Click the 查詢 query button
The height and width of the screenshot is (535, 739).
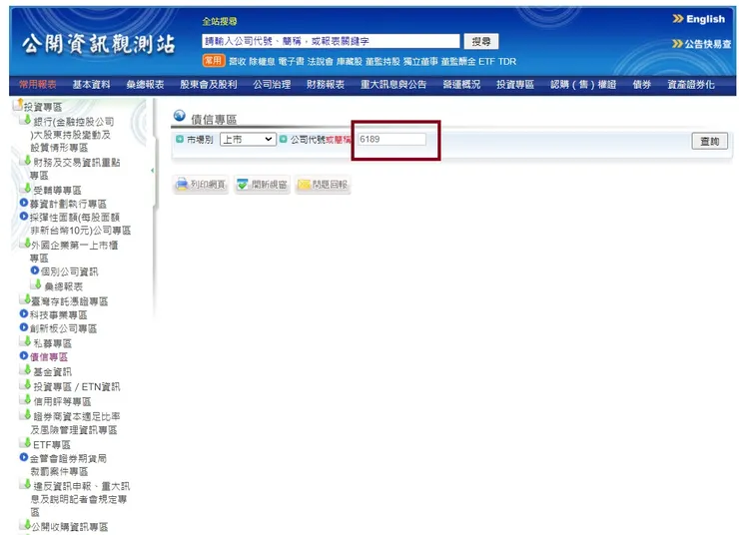(x=709, y=142)
